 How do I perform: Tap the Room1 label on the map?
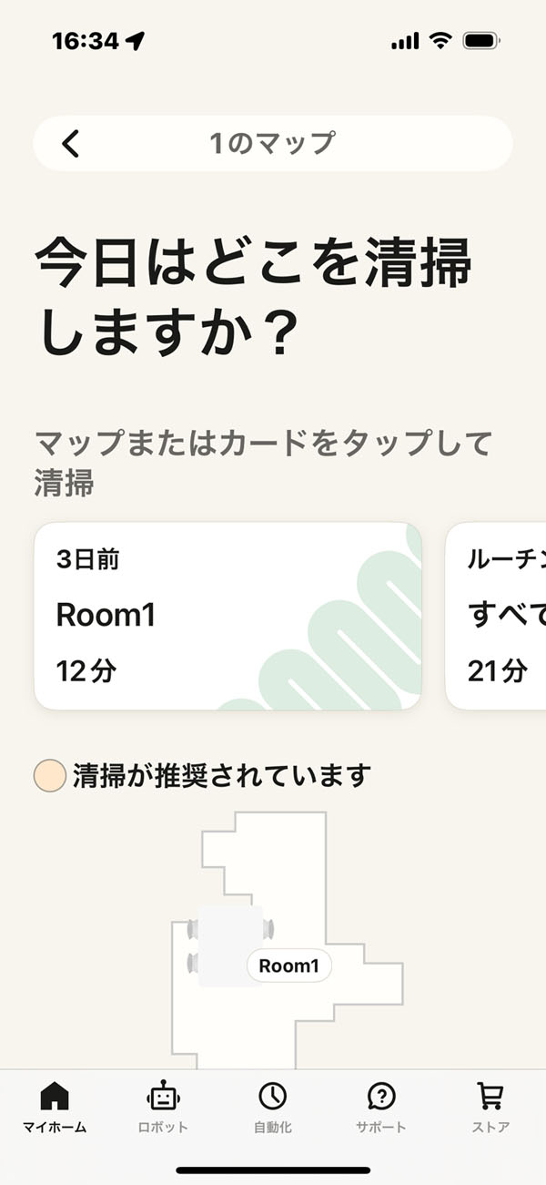click(x=288, y=966)
